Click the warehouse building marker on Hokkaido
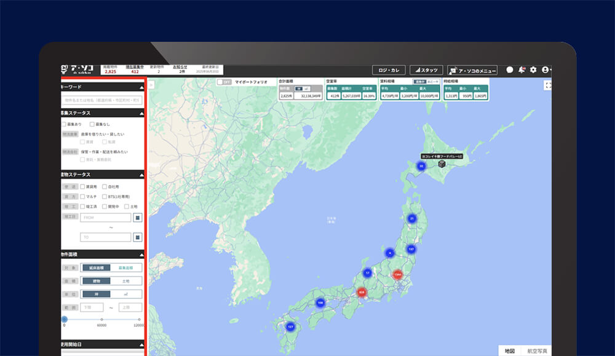The image size is (615, 356). click(442, 164)
